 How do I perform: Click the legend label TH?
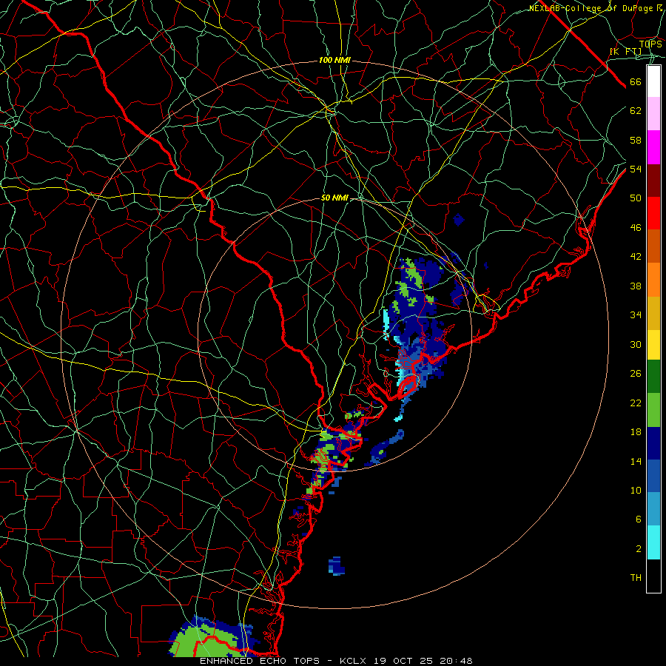tap(636, 578)
